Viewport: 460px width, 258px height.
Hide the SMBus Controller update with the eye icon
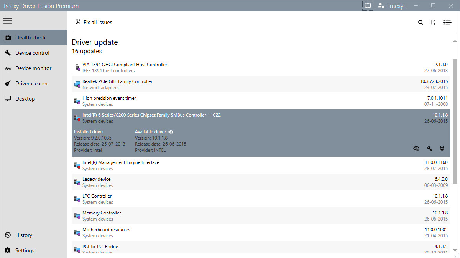(416, 148)
